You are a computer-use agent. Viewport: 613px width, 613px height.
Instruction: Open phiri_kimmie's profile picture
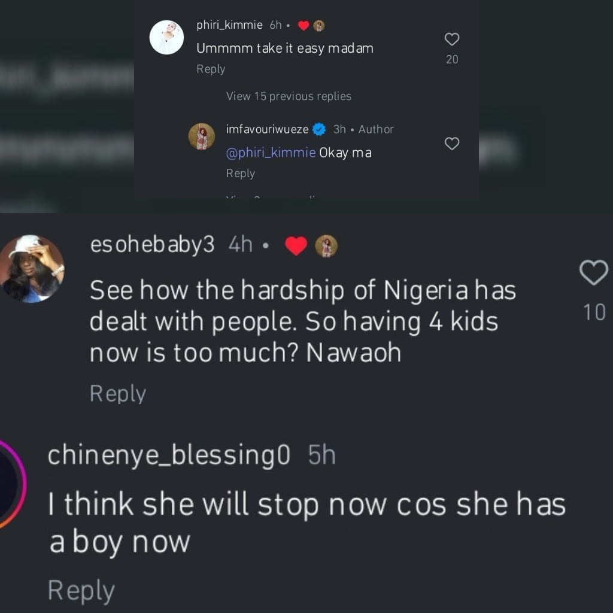coord(166,37)
